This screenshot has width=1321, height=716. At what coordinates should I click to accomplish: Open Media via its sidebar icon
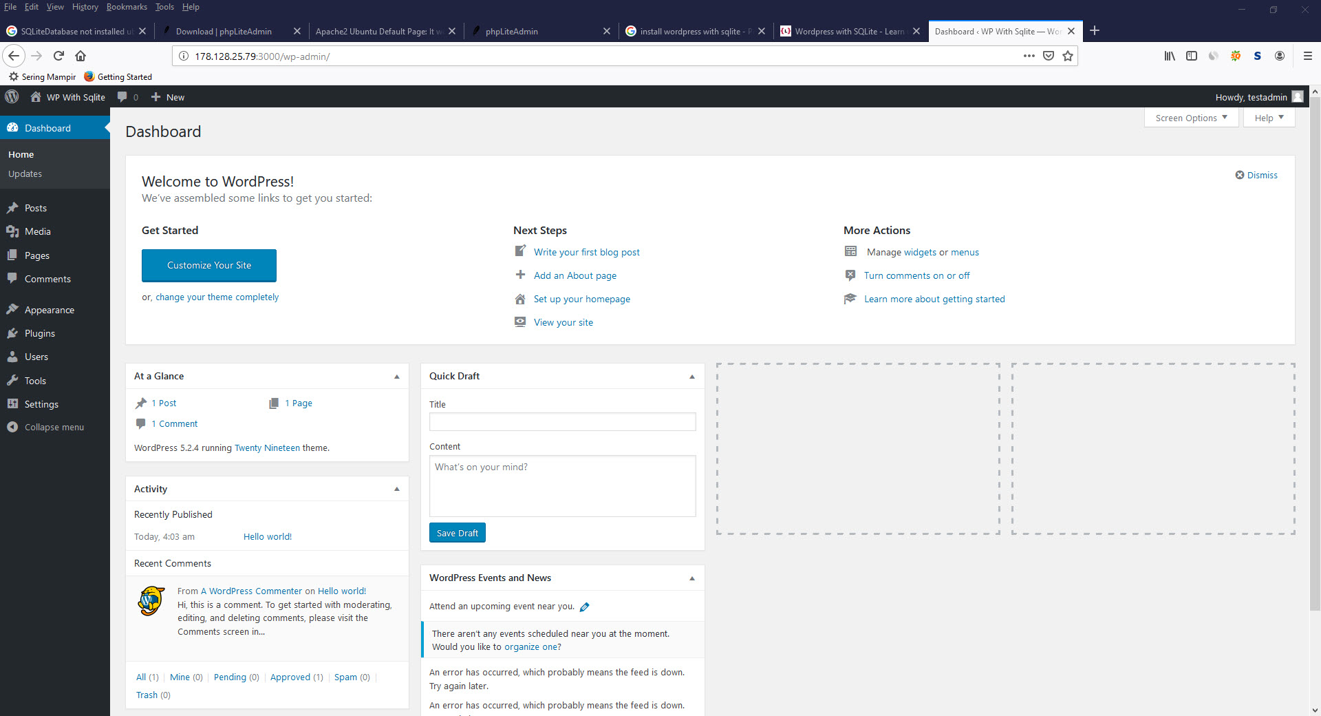coord(13,231)
